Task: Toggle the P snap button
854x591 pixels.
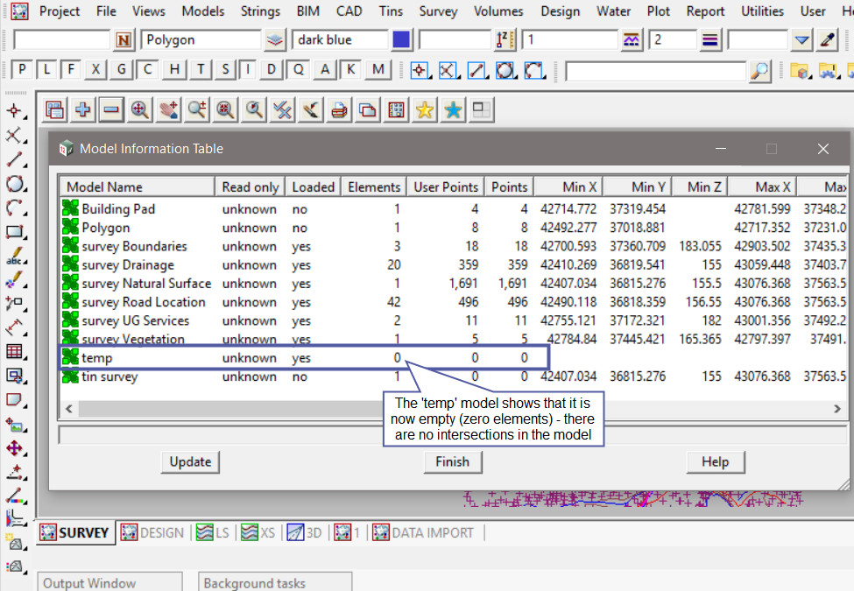Action: [22, 70]
